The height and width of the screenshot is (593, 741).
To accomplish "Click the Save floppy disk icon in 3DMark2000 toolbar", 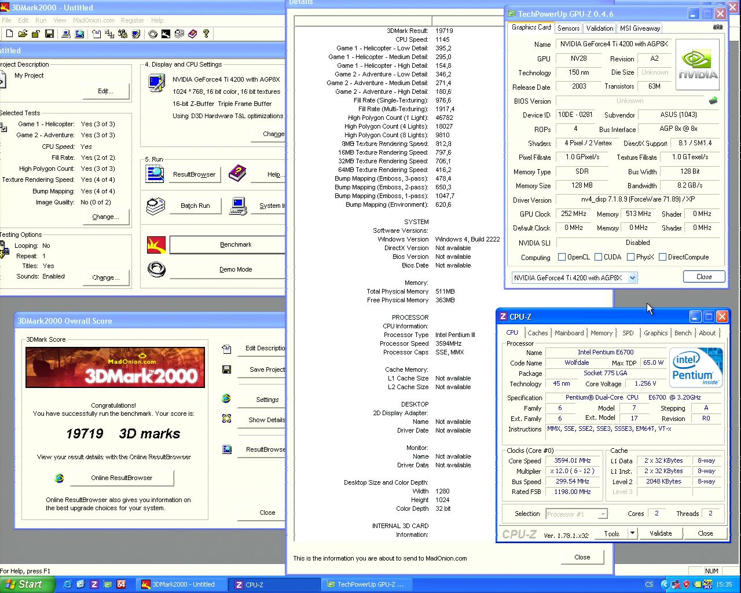I will coord(49,34).
